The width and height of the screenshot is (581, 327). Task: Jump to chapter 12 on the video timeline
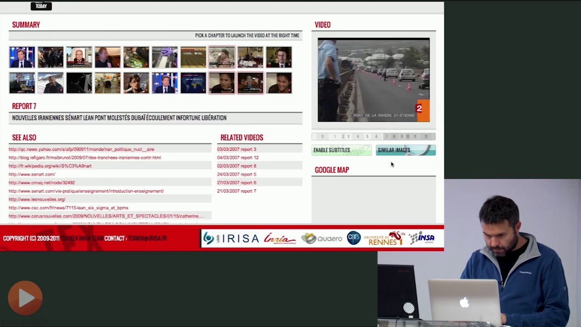point(426,136)
